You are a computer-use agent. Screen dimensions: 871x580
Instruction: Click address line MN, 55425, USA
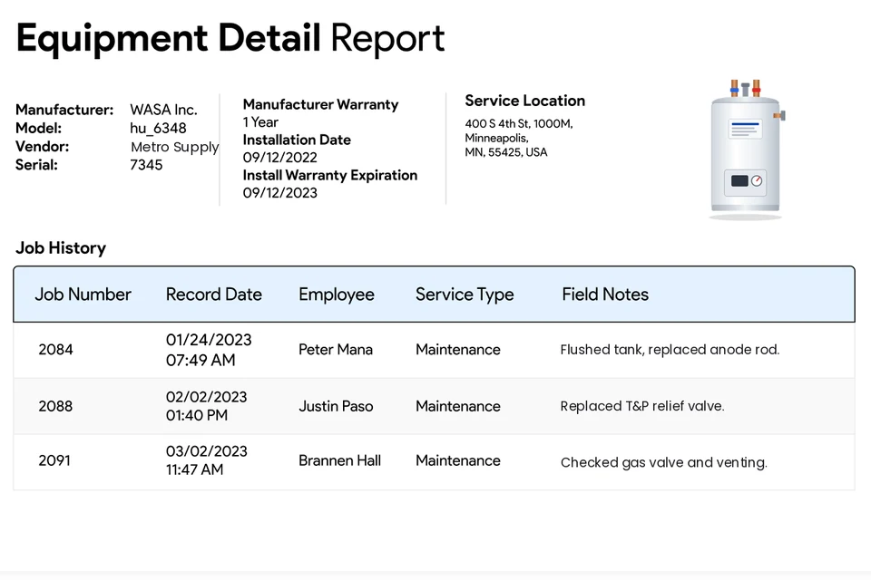pyautogui.click(x=506, y=152)
